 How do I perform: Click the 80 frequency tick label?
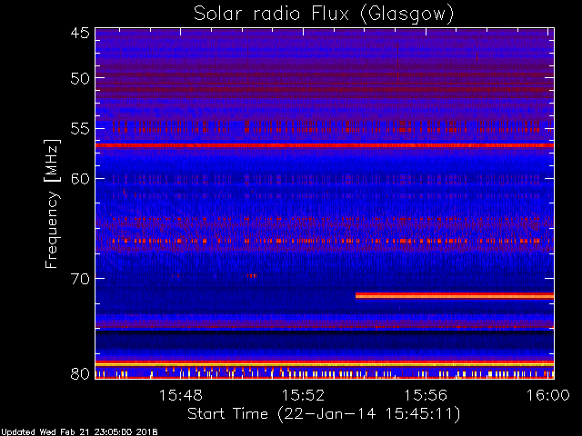click(x=80, y=373)
